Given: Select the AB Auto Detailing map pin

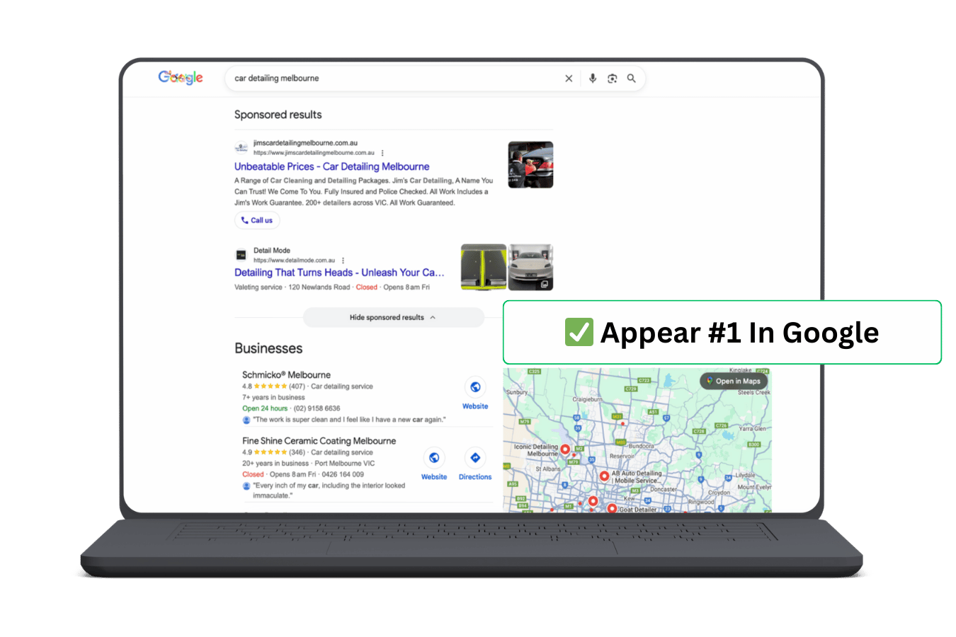Looking at the screenshot, I should [604, 476].
